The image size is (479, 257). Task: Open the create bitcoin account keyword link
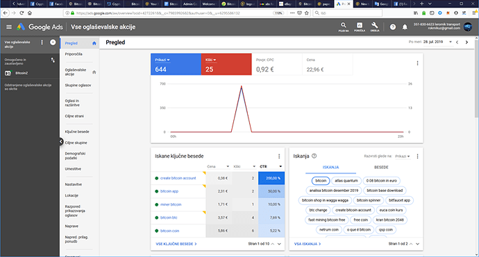tap(178, 178)
